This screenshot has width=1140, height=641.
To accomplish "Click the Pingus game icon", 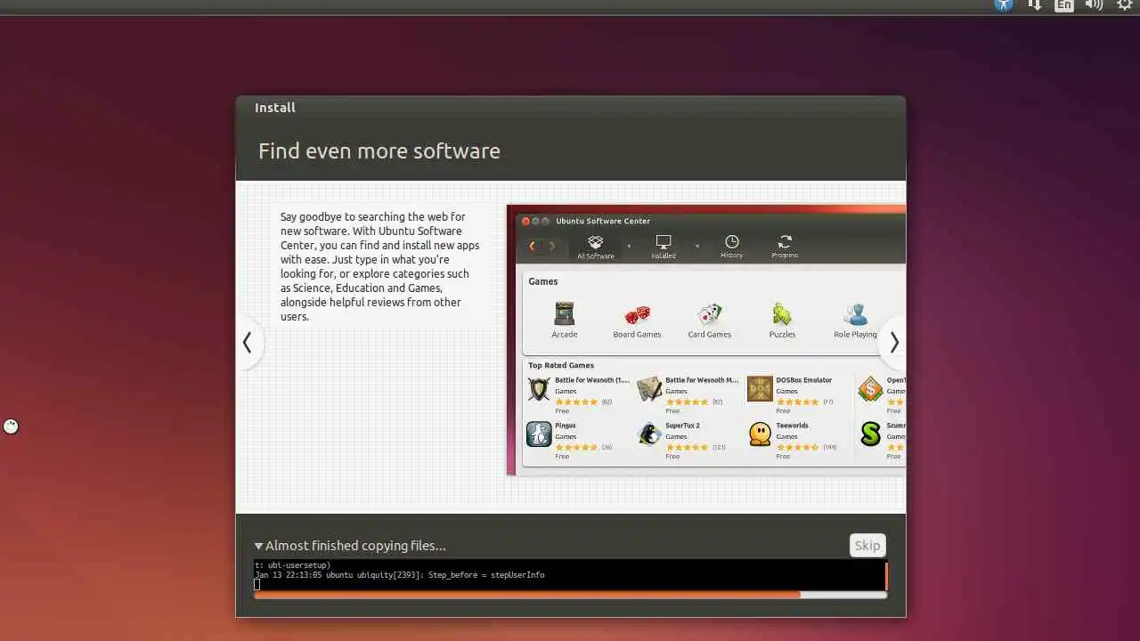I will click(539, 434).
